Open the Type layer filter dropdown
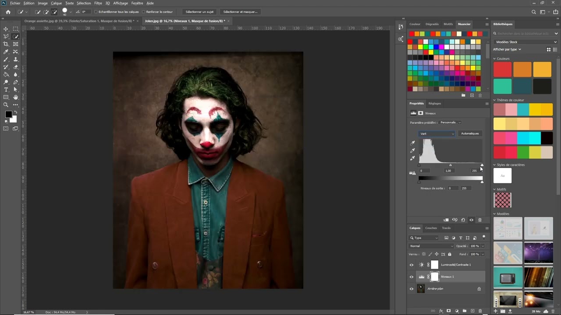Screen dimensions: 561x315 point(424,238)
